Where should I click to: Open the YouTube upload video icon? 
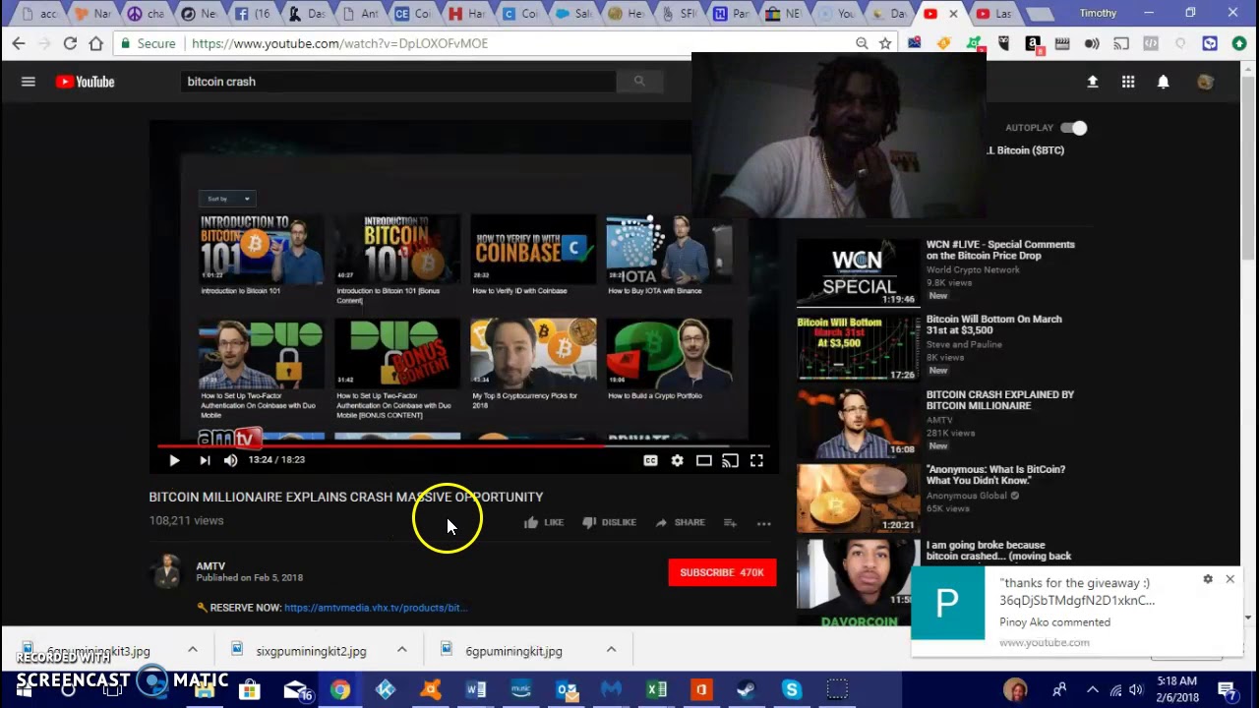coord(1092,83)
